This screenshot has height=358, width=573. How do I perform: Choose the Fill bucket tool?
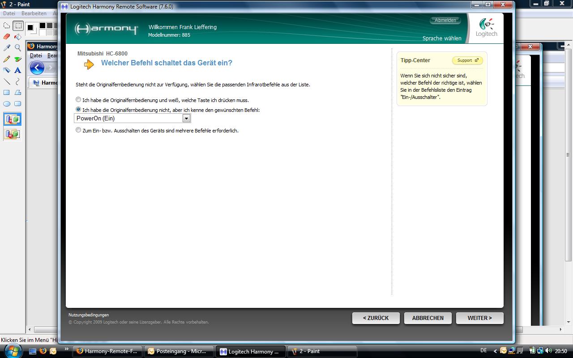point(18,37)
